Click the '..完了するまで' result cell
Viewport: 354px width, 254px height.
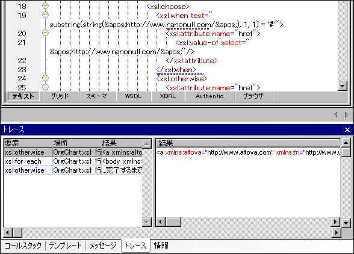122,170
